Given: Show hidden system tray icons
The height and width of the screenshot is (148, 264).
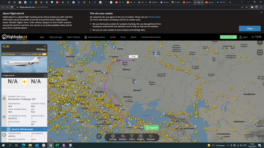Looking at the screenshot, I should point(228,145).
